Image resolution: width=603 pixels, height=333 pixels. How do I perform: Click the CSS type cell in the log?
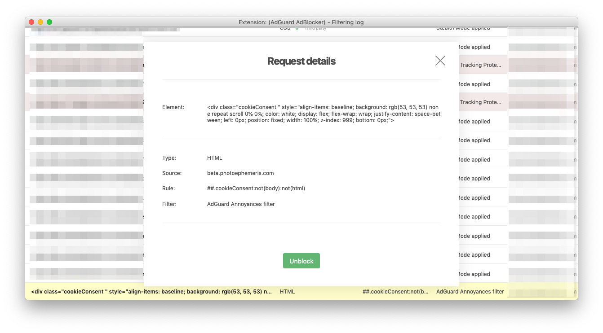pos(285,28)
